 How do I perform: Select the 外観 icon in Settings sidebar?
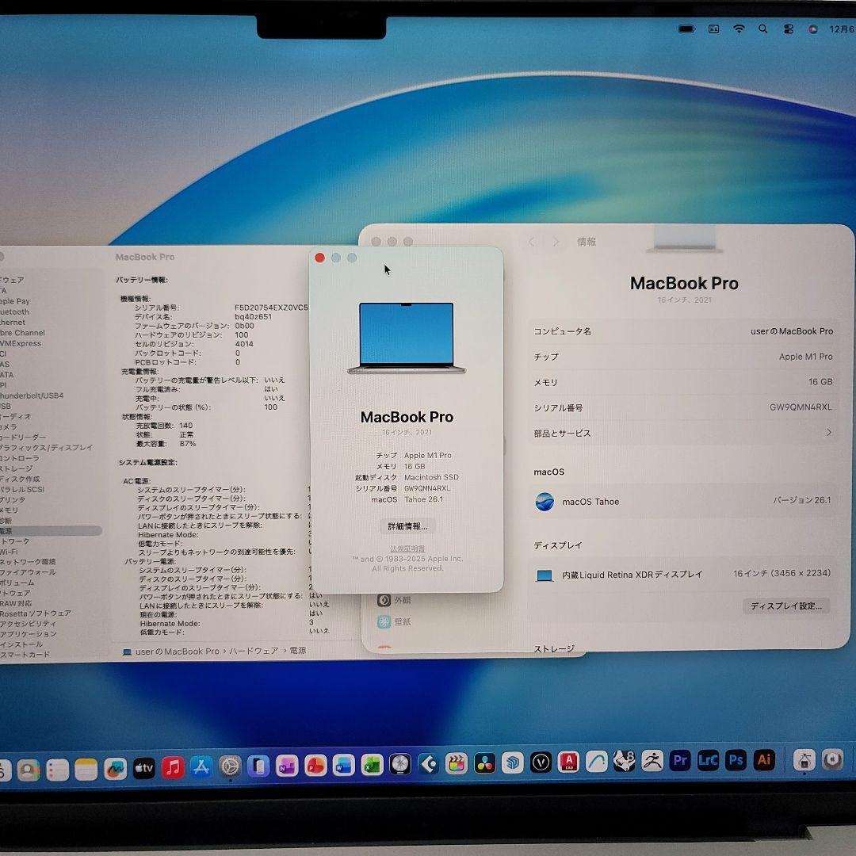[x=384, y=600]
